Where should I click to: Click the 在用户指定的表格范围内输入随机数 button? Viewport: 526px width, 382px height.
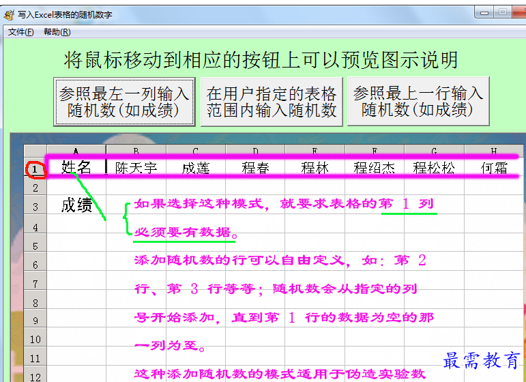272,102
